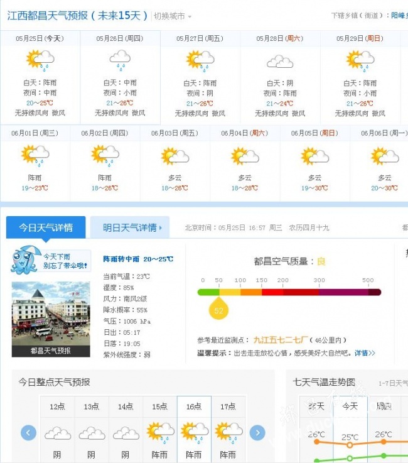Open the 切换城市 city switch dropdown
The width and height of the screenshot is (408, 463).
172,16
